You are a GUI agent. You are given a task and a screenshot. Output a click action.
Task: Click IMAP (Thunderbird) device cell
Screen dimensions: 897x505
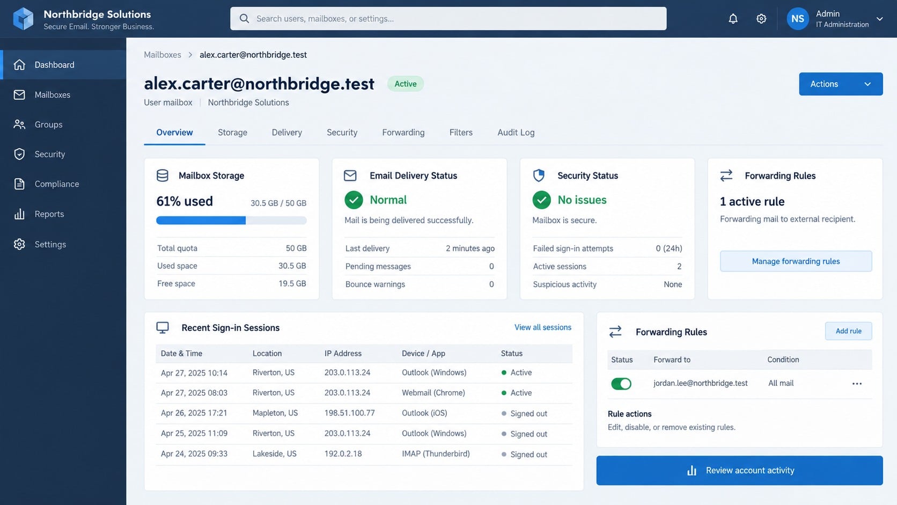(x=436, y=454)
